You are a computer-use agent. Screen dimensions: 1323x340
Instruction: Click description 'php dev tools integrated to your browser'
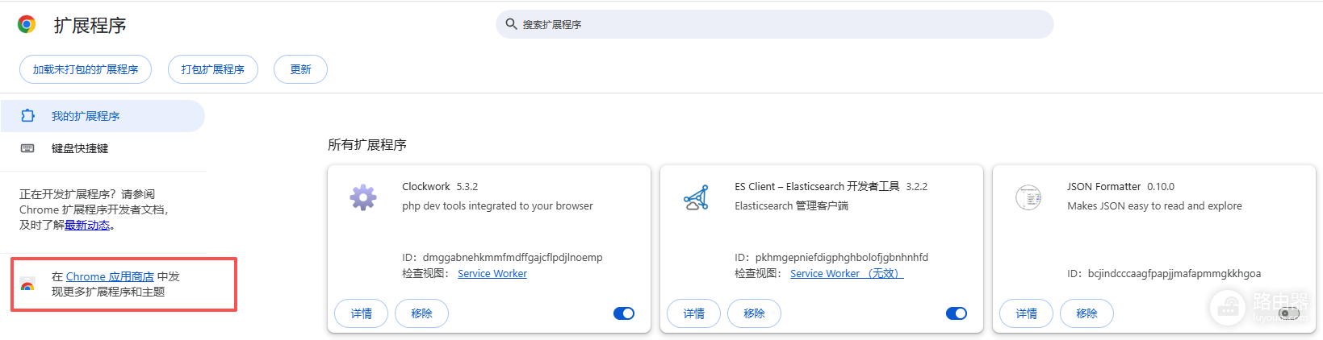(497, 206)
